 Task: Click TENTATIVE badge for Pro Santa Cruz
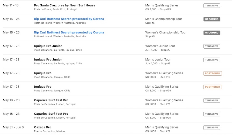(212, 6)
